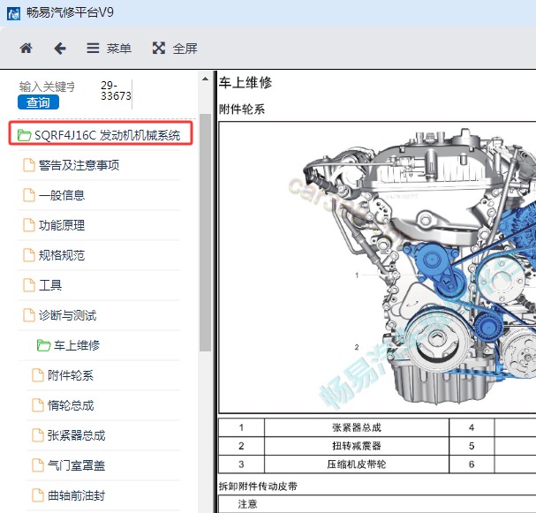The height and width of the screenshot is (513, 536).
Task: Click the 工具 page icon
Action: 29,285
